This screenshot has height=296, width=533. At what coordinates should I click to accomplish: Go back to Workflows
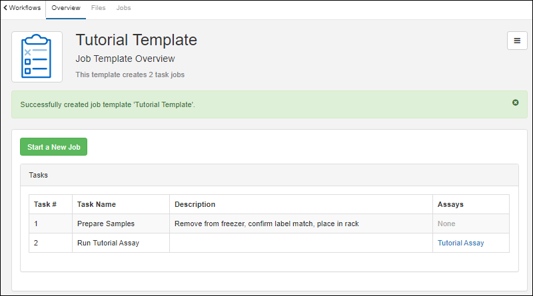click(x=22, y=8)
